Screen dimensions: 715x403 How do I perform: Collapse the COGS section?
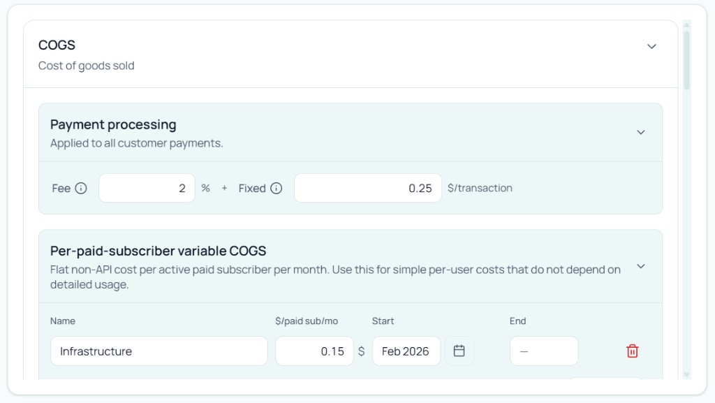pos(652,46)
